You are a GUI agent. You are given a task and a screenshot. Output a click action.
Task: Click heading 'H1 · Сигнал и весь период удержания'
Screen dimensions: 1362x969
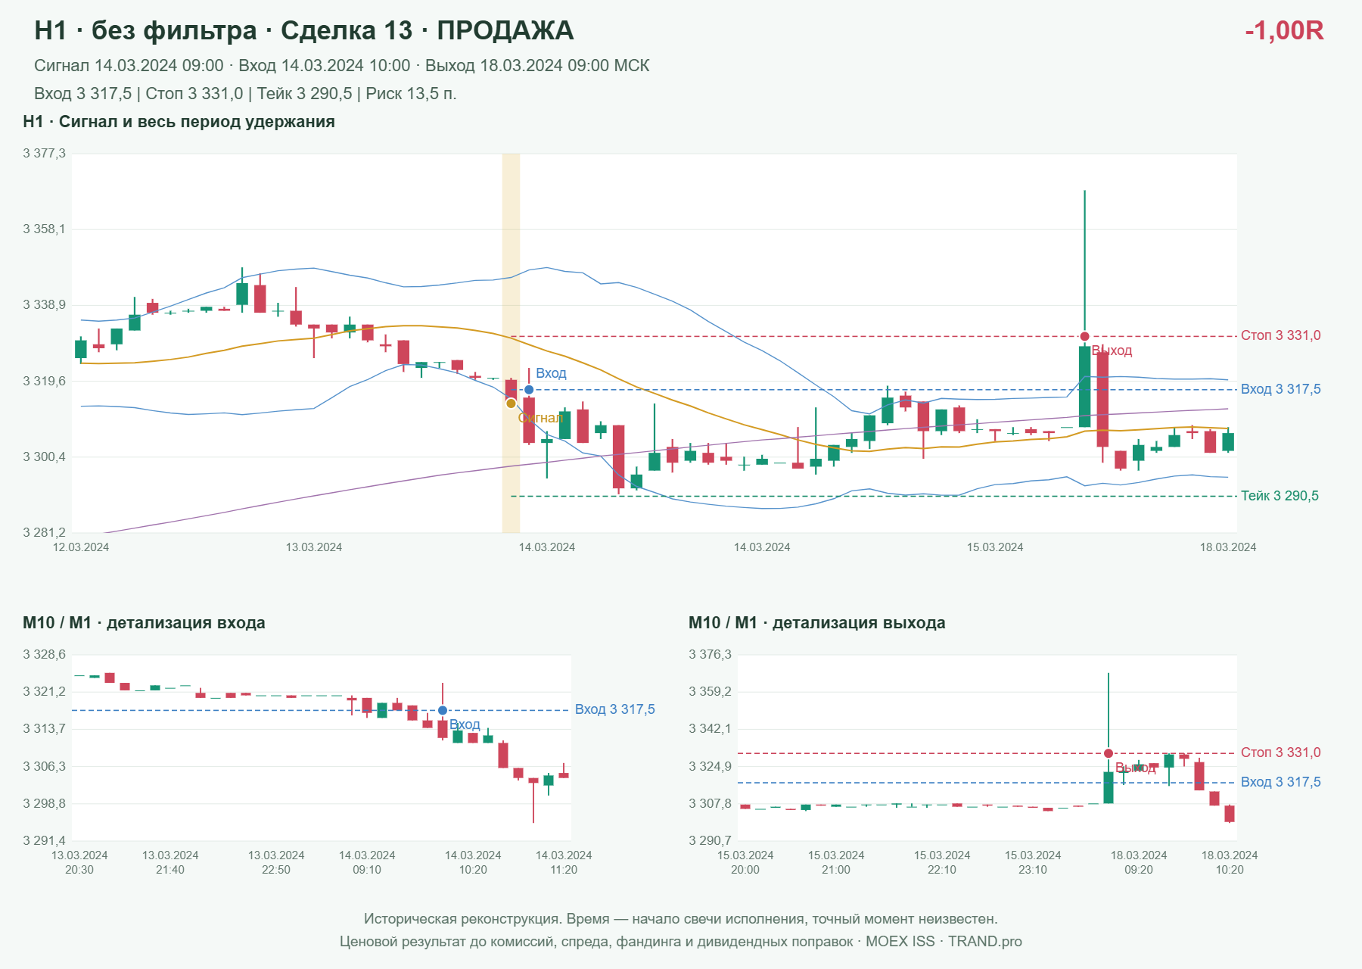tap(179, 122)
